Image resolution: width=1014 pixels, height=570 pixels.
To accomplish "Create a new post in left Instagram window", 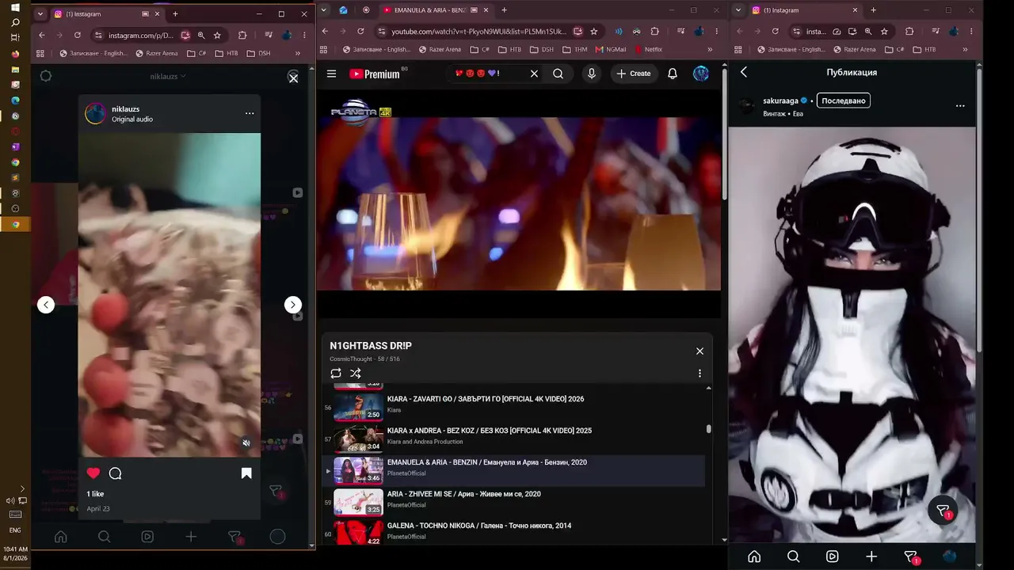I will 191,536.
